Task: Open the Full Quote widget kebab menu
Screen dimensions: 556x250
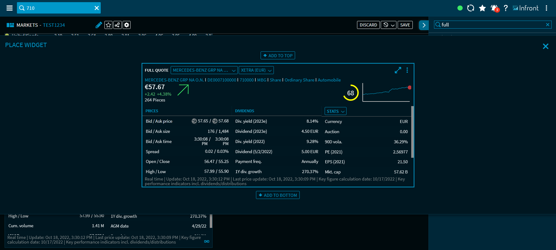Action: pos(407,70)
